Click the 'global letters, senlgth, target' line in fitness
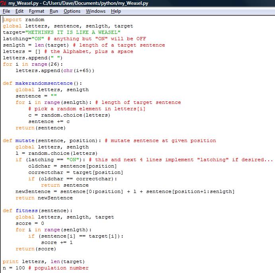This screenshot has height=273, width=275. click(x=65, y=217)
